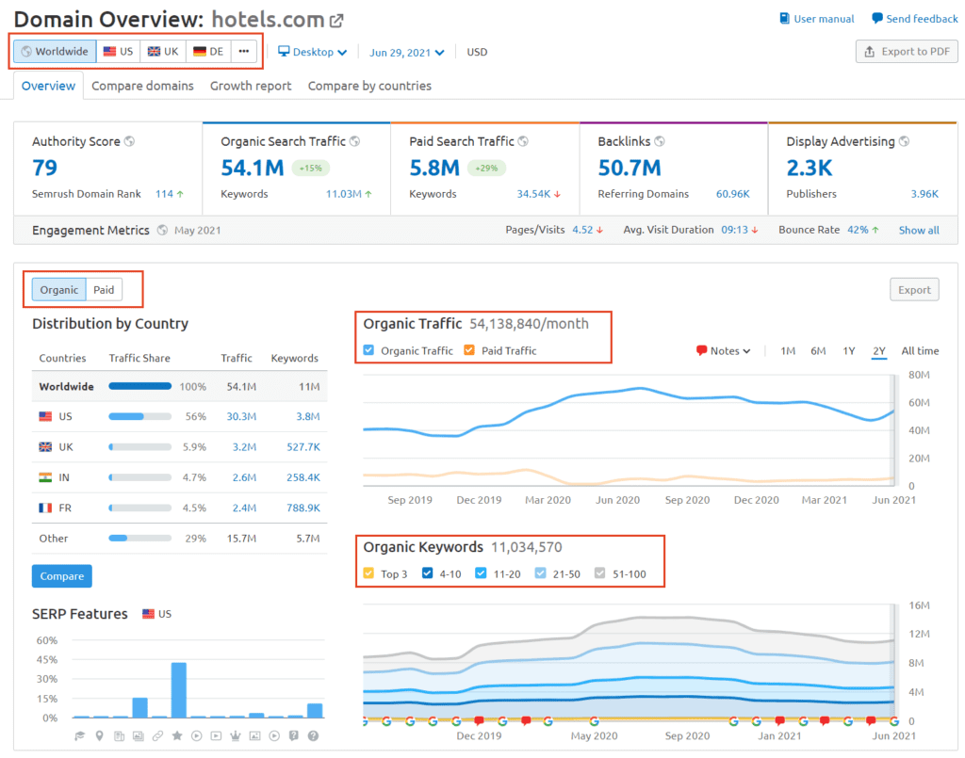Click the Publishers value 3.96K
This screenshot has width=965, height=758.
click(x=925, y=194)
